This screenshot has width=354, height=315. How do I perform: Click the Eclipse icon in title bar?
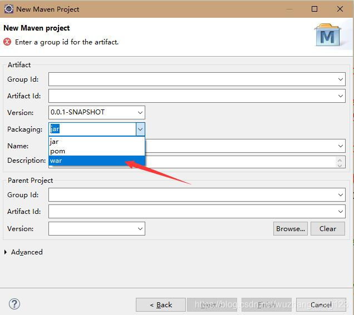(9, 9)
